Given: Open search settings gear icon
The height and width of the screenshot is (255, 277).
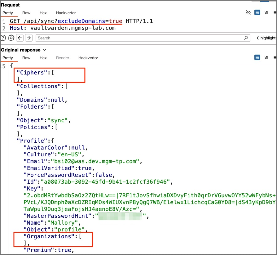Looking at the screenshot, I should click(11, 38).
